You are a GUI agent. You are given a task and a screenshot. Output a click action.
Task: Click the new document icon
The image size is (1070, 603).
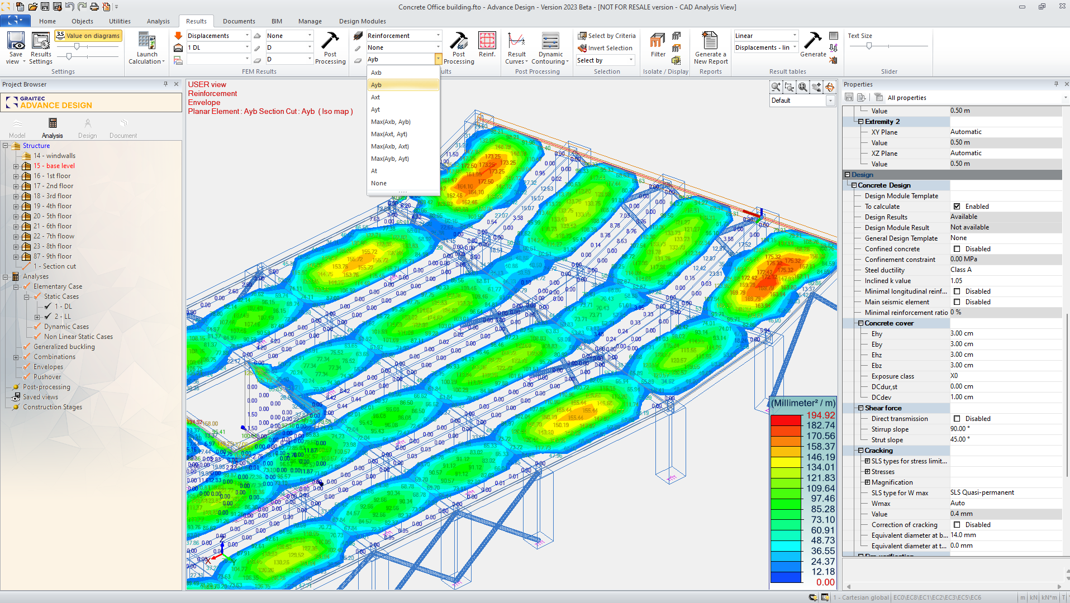(20, 7)
